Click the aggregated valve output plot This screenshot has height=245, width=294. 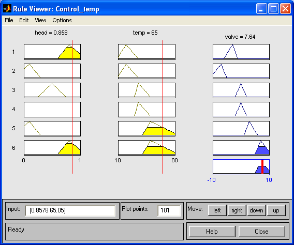(x=241, y=167)
